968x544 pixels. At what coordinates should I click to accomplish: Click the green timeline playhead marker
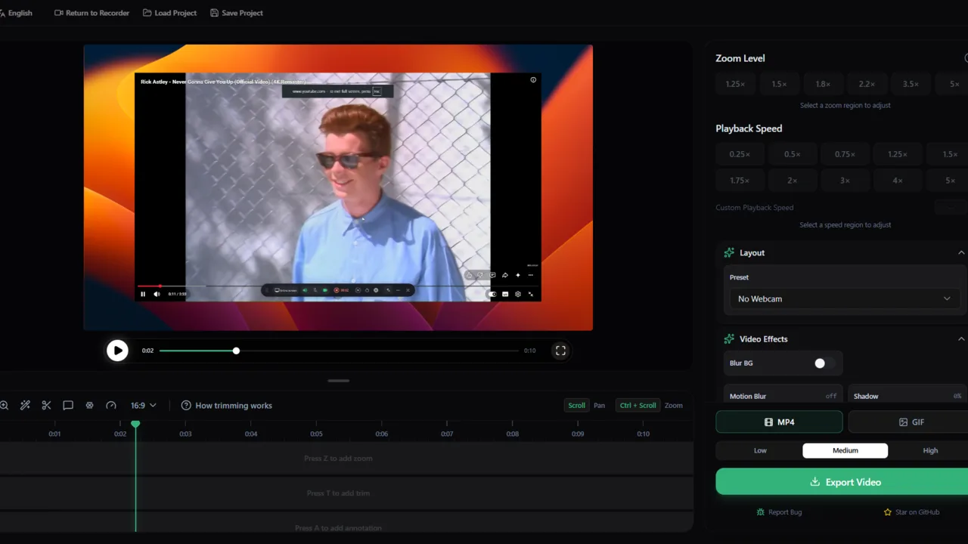coord(135,425)
